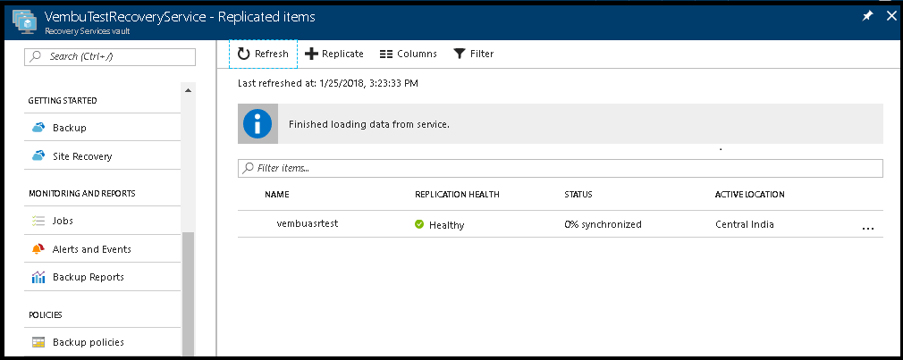Screen dimensions: 903x360
Task: Click the Refresh circular arrow icon
Action: pos(244,54)
